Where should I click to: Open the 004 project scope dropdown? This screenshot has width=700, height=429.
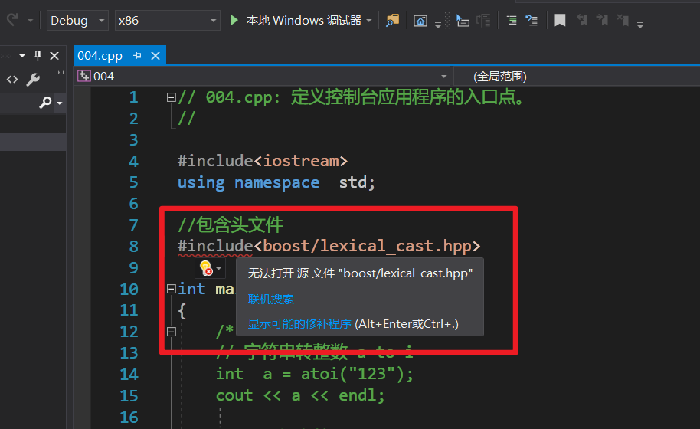click(x=263, y=77)
